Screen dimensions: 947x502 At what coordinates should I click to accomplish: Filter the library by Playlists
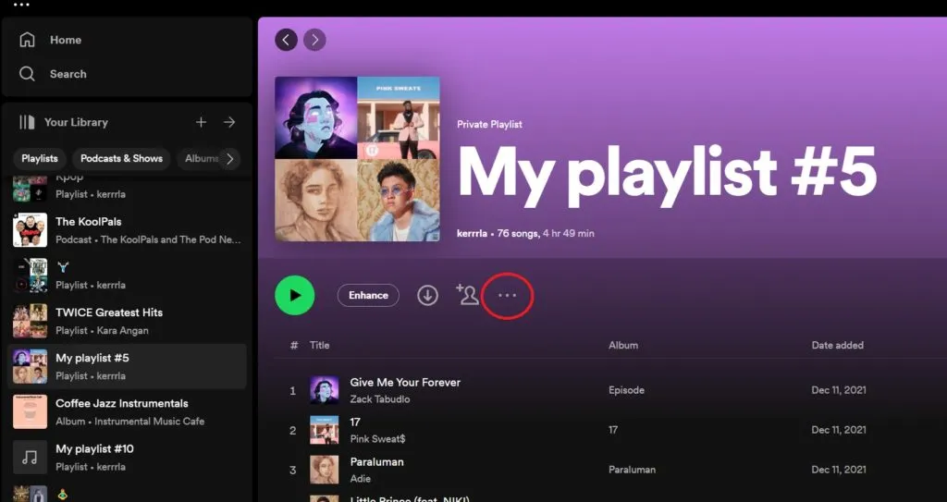click(40, 158)
